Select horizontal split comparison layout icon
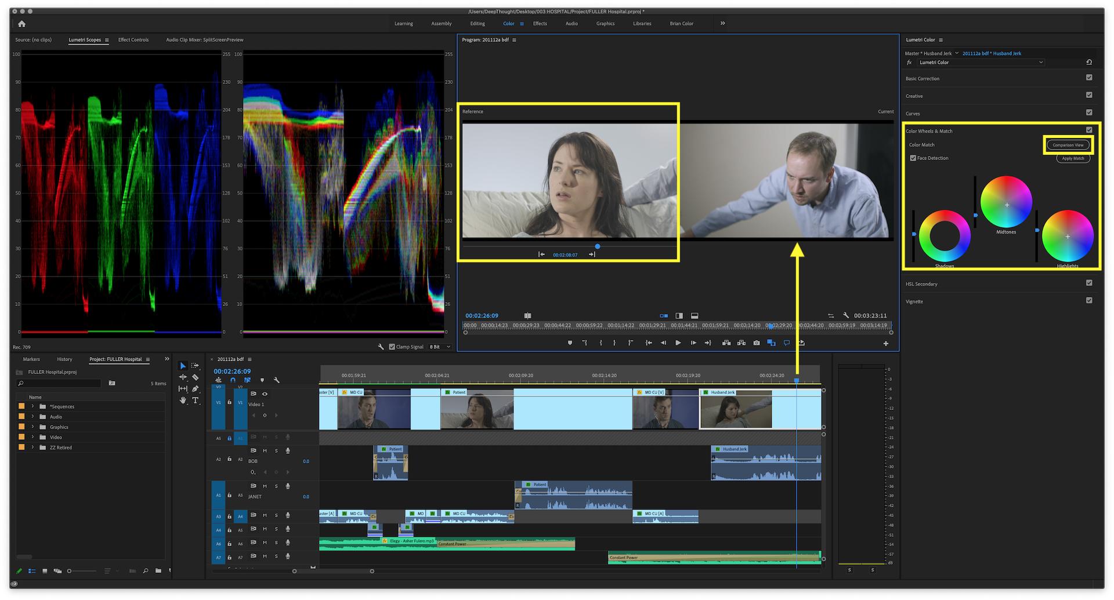Viewport: 1114px width, 600px height. tap(695, 315)
